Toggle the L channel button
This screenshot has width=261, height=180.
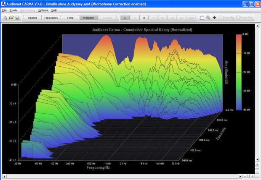tap(125, 18)
